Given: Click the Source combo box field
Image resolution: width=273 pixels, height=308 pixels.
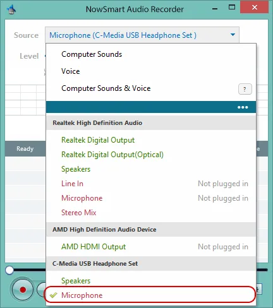Looking at the screenshot, I should pyautogui.click(x=142, y=35).
